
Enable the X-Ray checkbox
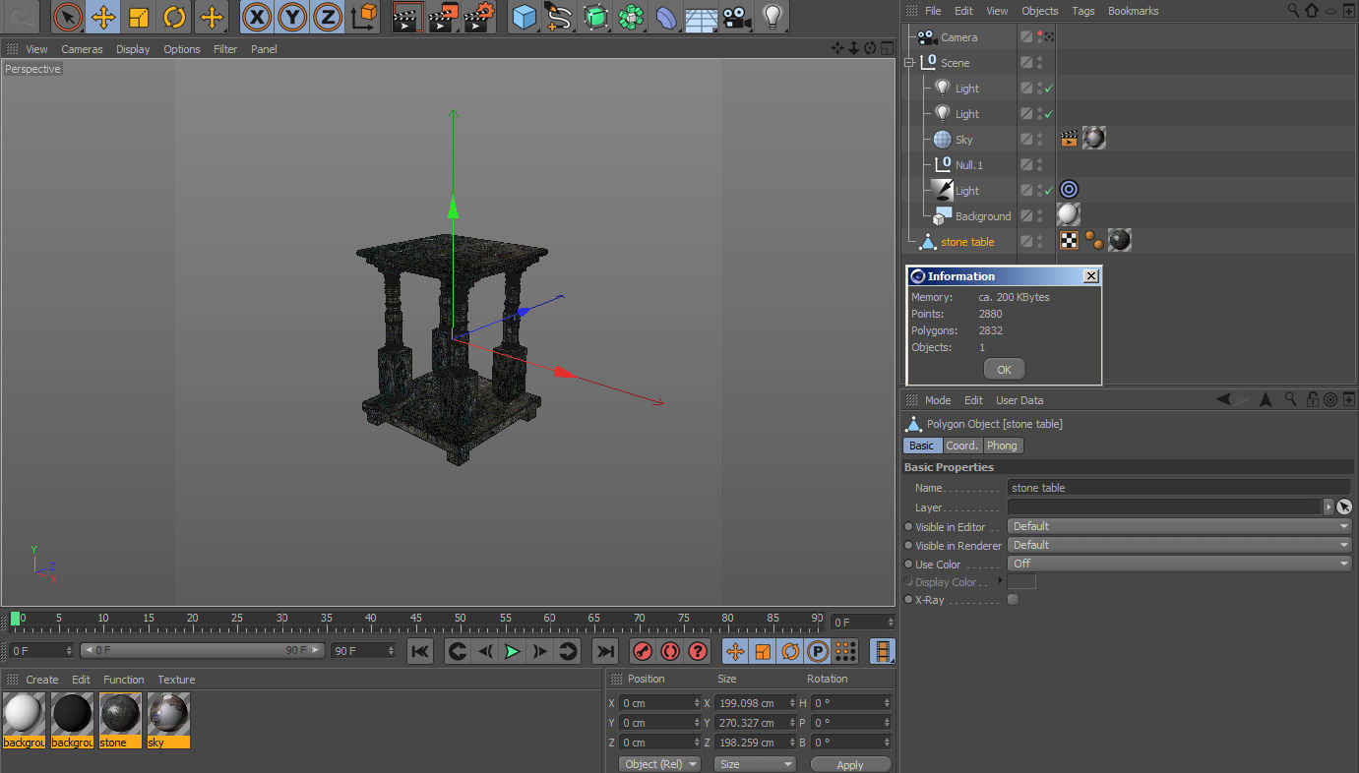tap(1013, 600)
